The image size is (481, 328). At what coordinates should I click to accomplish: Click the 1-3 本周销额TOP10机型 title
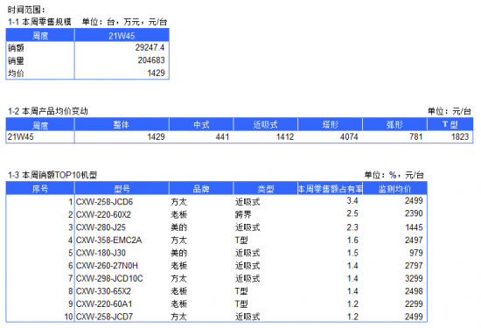point(52,175)
